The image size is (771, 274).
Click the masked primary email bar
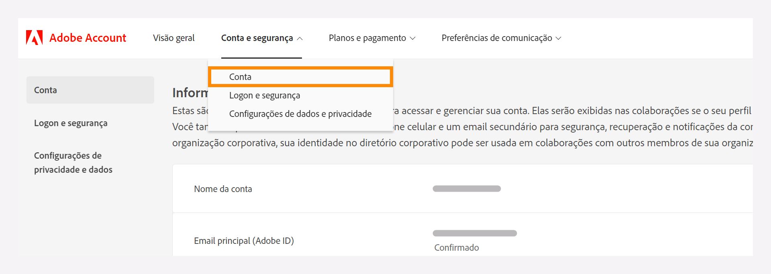475,232
